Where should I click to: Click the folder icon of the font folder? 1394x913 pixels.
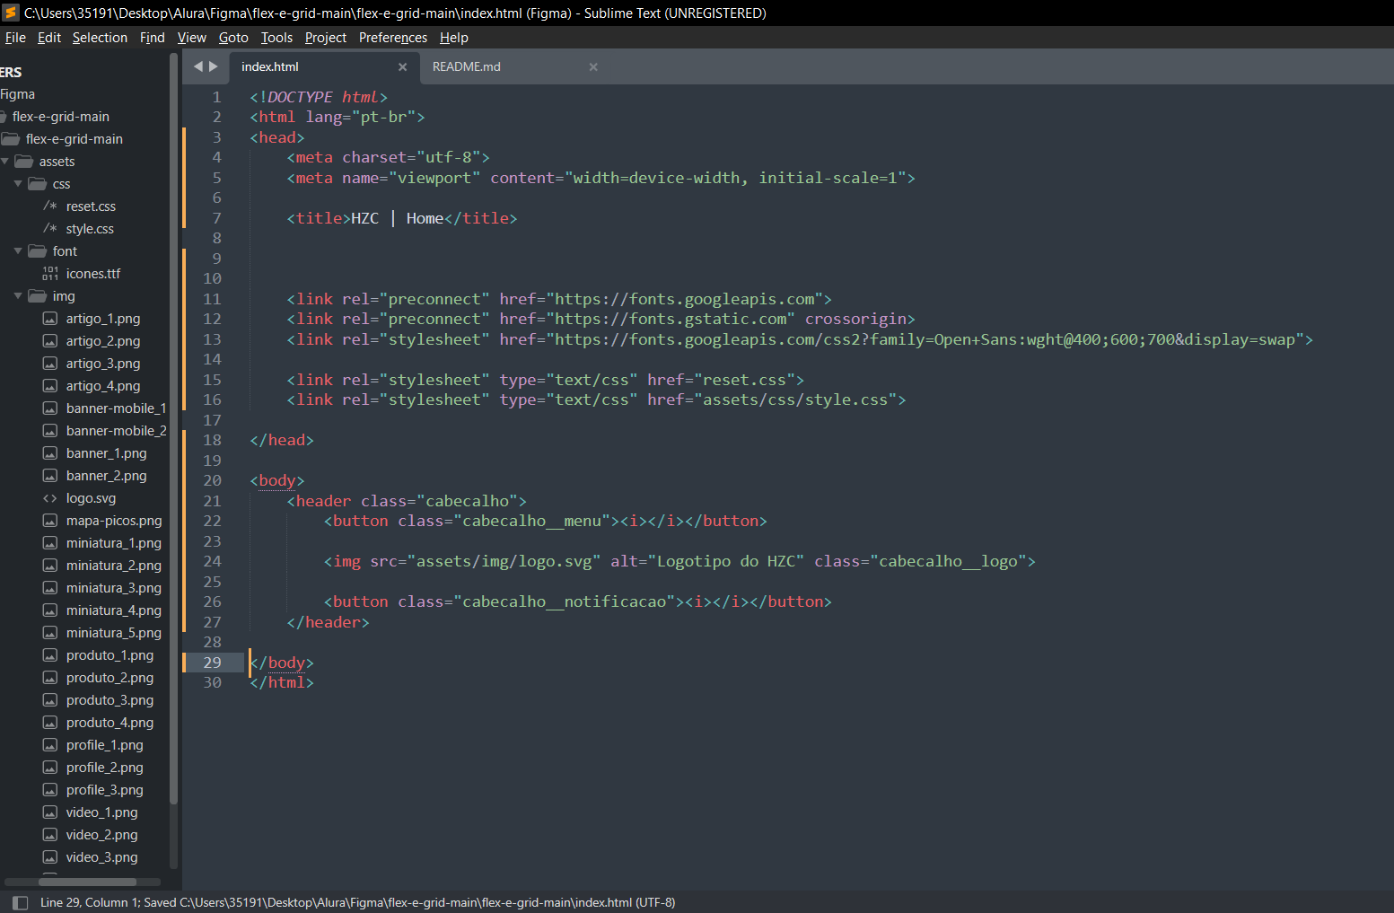[x=38, y=251]
